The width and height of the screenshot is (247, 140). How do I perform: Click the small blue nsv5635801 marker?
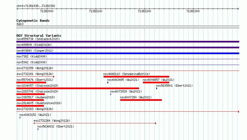tap(157, 88)
